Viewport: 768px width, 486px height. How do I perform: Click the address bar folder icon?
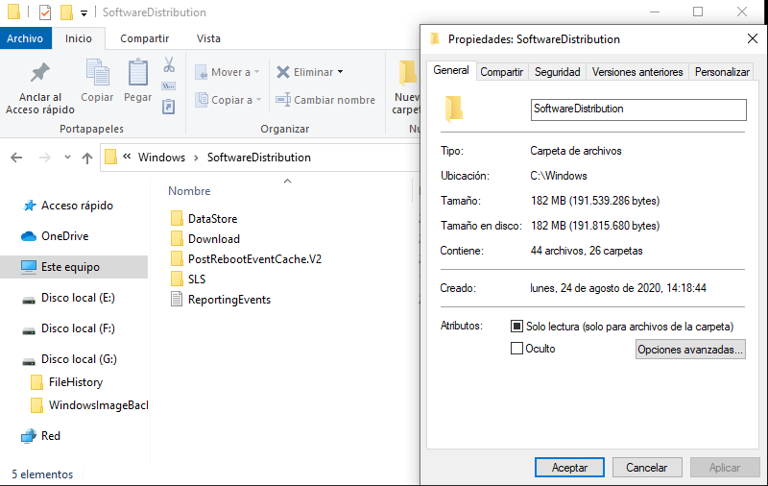point(110,158)
